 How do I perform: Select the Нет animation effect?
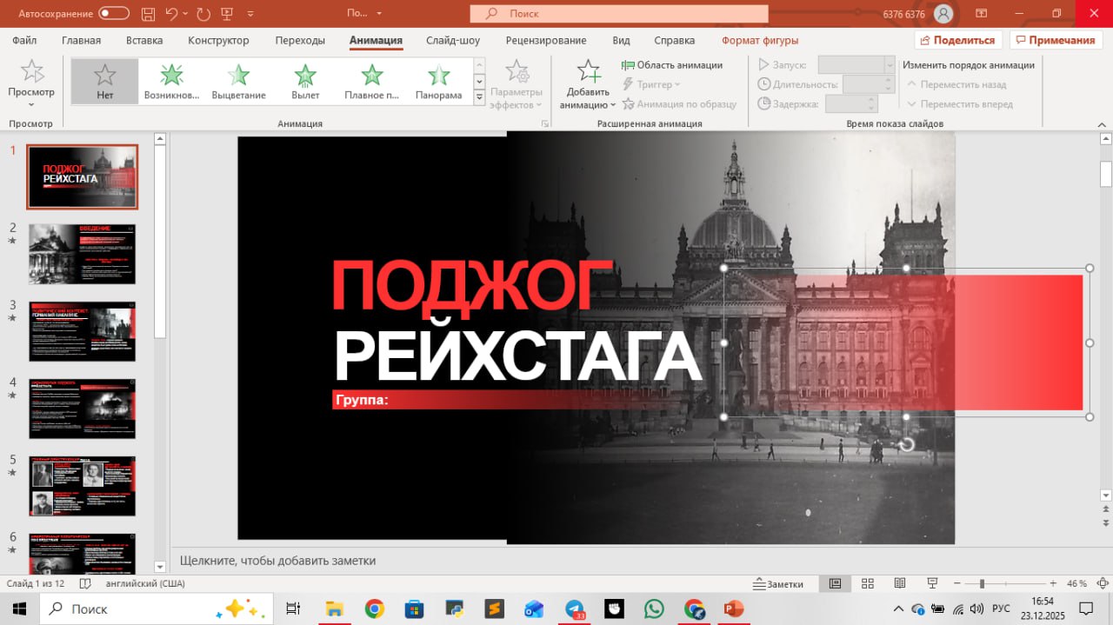point(105,82)
